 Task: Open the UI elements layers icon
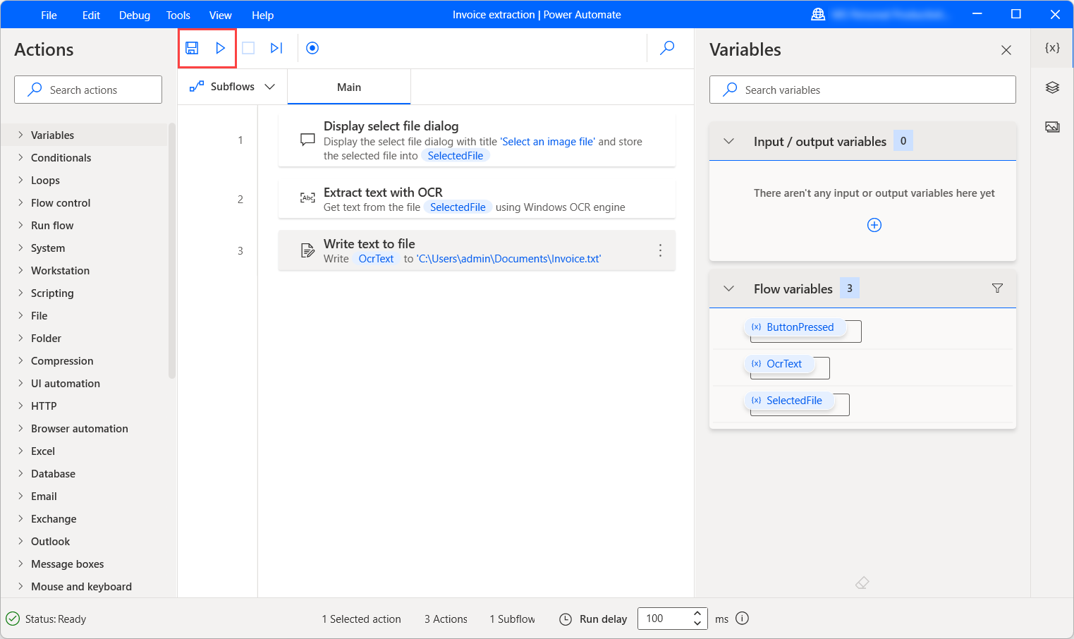pos(1052,87)
